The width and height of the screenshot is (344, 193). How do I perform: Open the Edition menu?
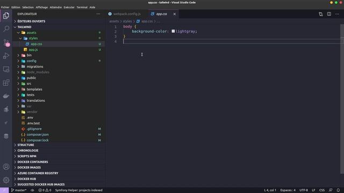[x=16, y=7]
